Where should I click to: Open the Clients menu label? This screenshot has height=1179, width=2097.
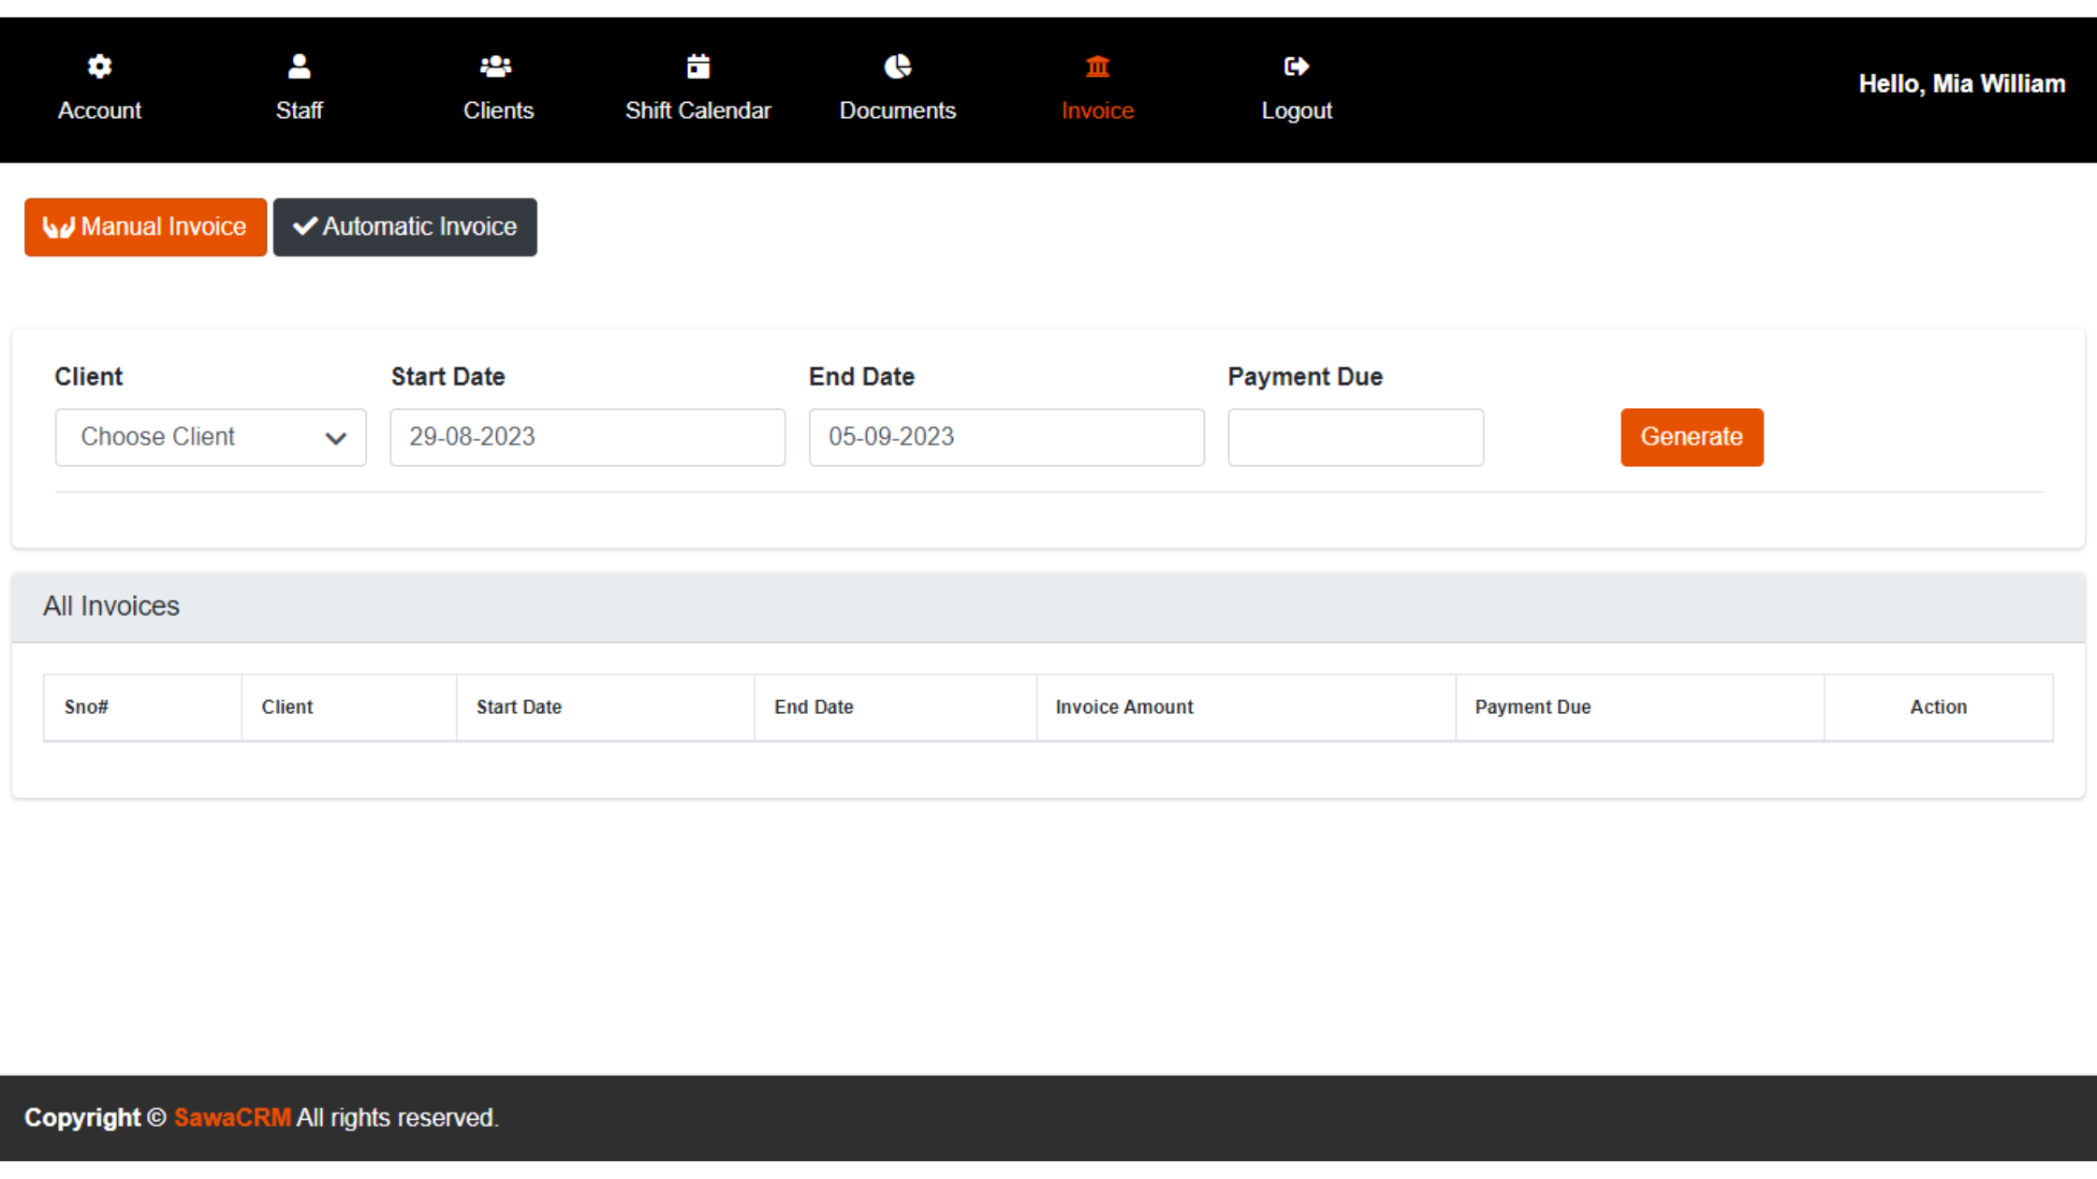[498, 110]
